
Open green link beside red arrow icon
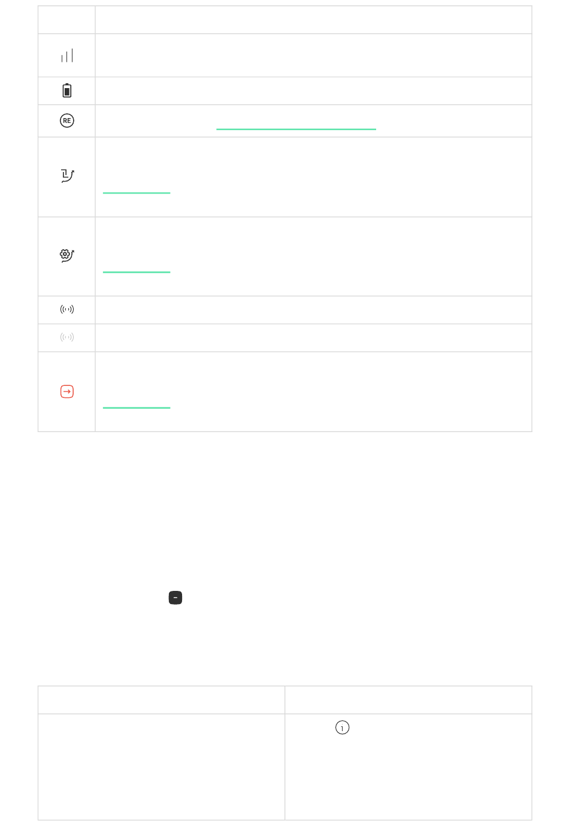(137, 404)
